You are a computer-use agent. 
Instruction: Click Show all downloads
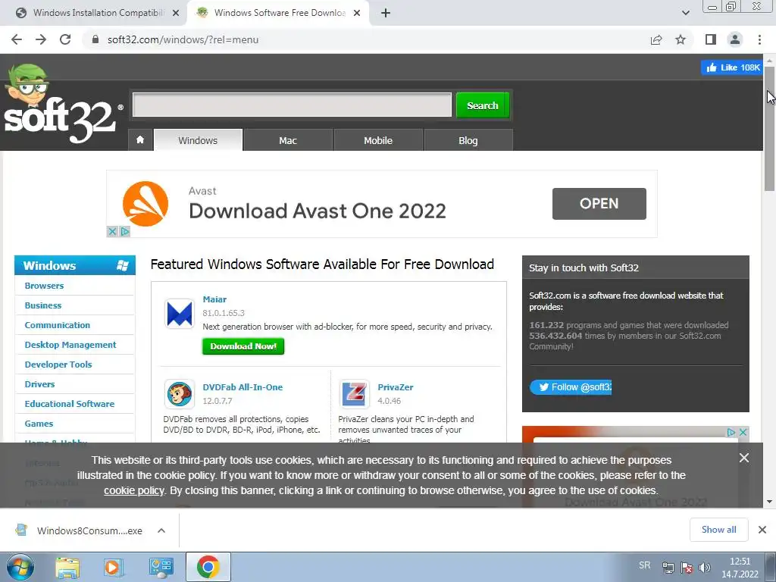(x=718, y=530)
